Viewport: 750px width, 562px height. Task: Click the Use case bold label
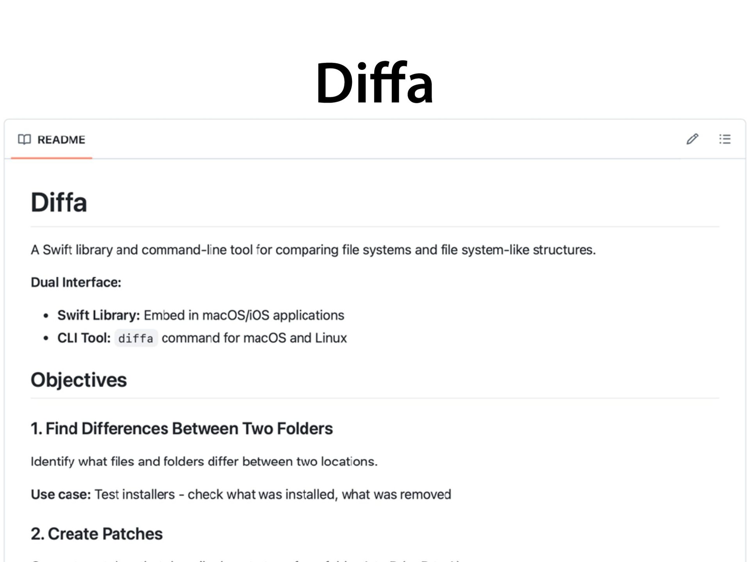(x=61, y=494)
